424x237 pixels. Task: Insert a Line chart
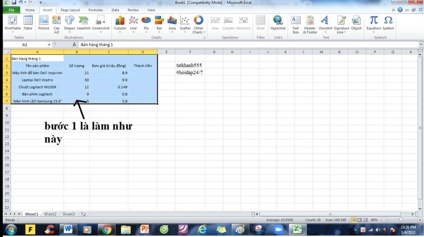click(x=133, y=24)
